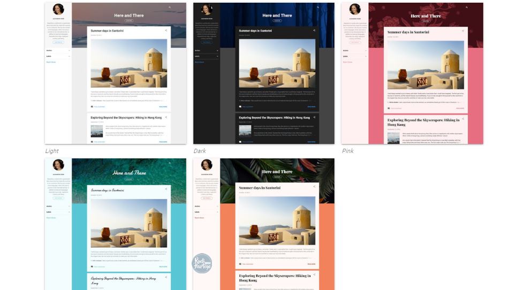Click the Santorini photo in the Light preview
Screen dimensions: 516x290
[x=129, y=63]
